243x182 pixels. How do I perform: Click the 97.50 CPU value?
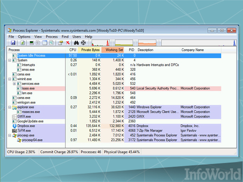(x=72, y=56)
